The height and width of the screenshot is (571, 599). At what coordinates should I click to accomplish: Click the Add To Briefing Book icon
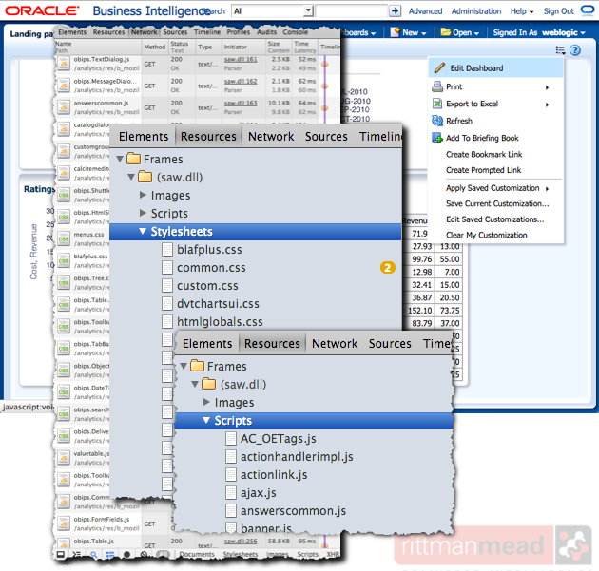point(437,138)
